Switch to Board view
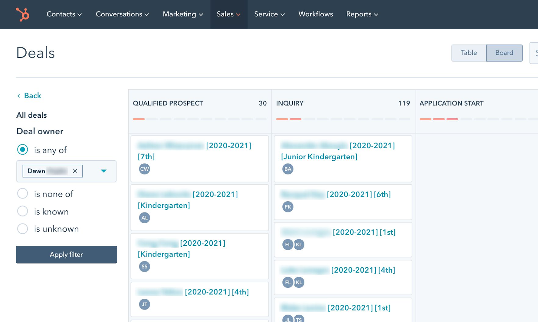 click(504, 53)
